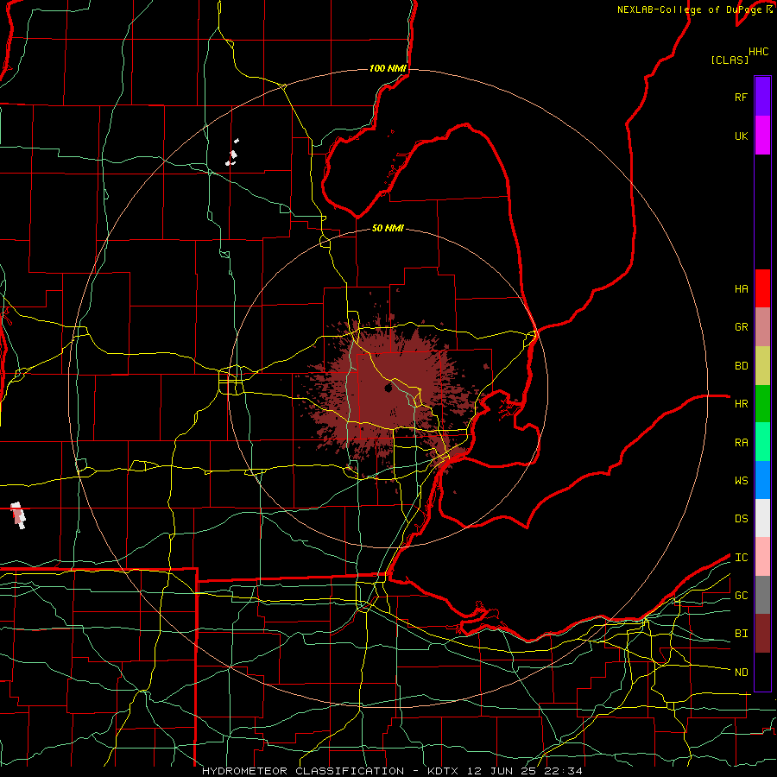This screenshot has width=777, height=777.
Task: Click the GC legend label
Action: [741, 595]
